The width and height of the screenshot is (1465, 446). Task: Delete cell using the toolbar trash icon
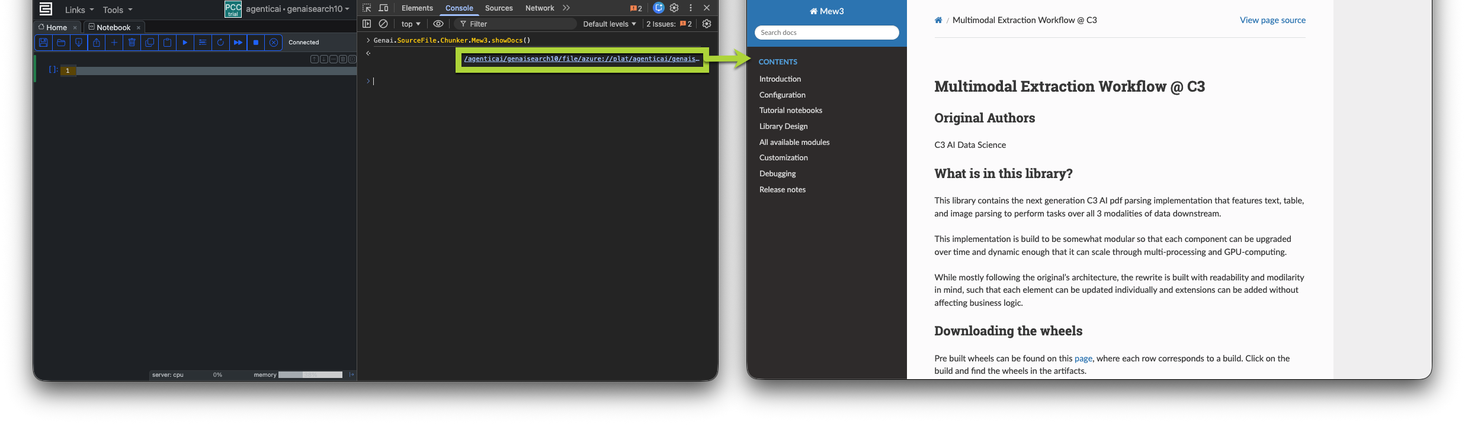coord(132,43)
